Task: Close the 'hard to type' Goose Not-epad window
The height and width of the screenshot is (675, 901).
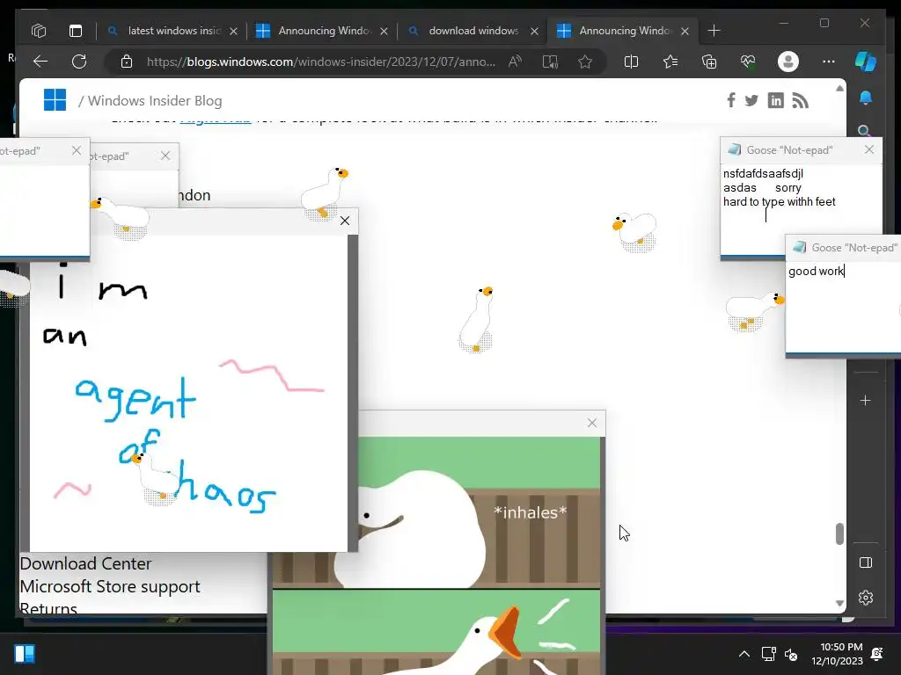Action: point(868,149)
